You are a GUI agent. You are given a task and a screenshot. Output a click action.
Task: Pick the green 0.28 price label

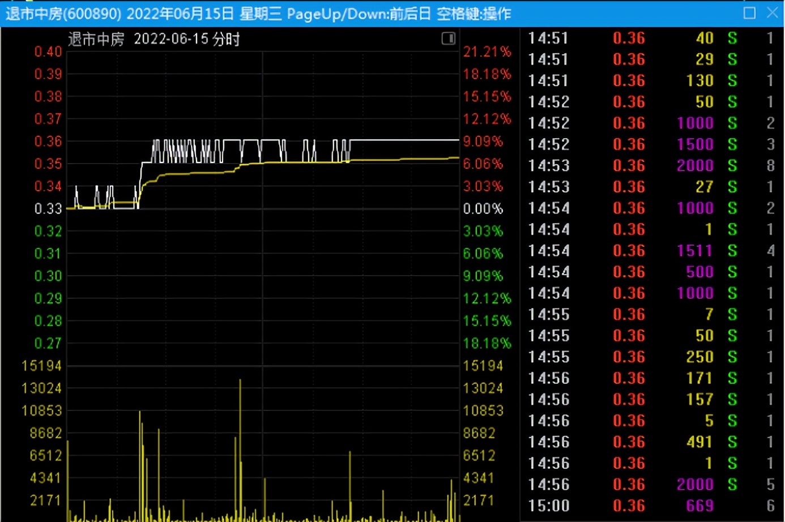point(48,321)
